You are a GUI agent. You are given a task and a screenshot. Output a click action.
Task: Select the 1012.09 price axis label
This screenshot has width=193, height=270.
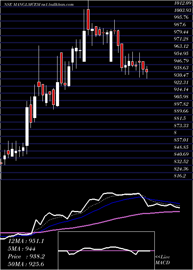click(183, 3)
